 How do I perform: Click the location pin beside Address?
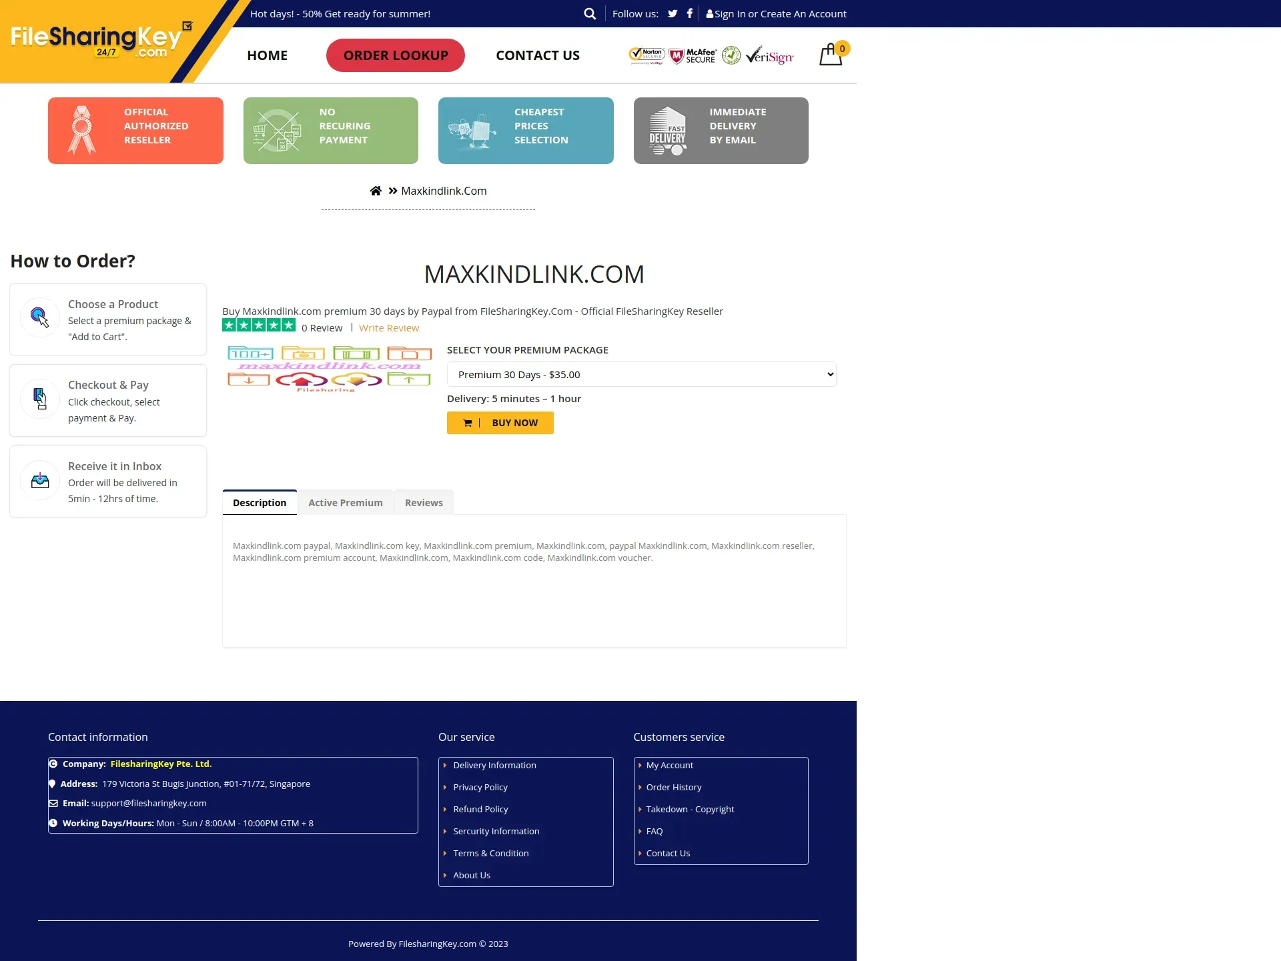[x=52, y=784]
